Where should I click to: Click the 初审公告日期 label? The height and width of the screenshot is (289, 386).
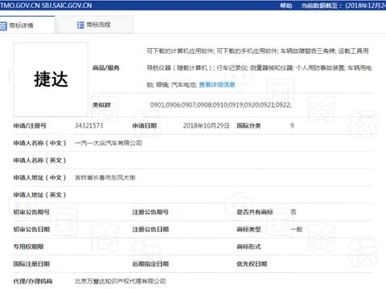point(31,230)
